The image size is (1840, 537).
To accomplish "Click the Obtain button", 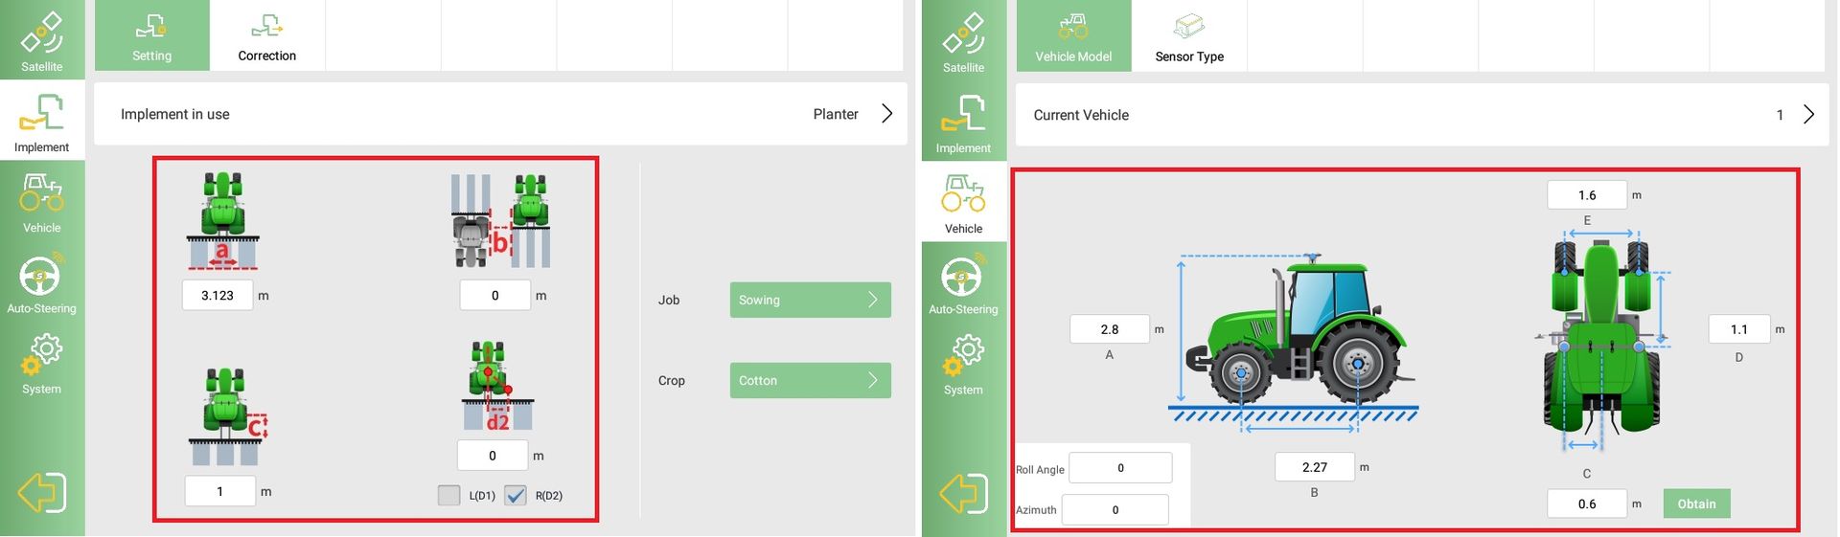I will (x=1696, y=503).
